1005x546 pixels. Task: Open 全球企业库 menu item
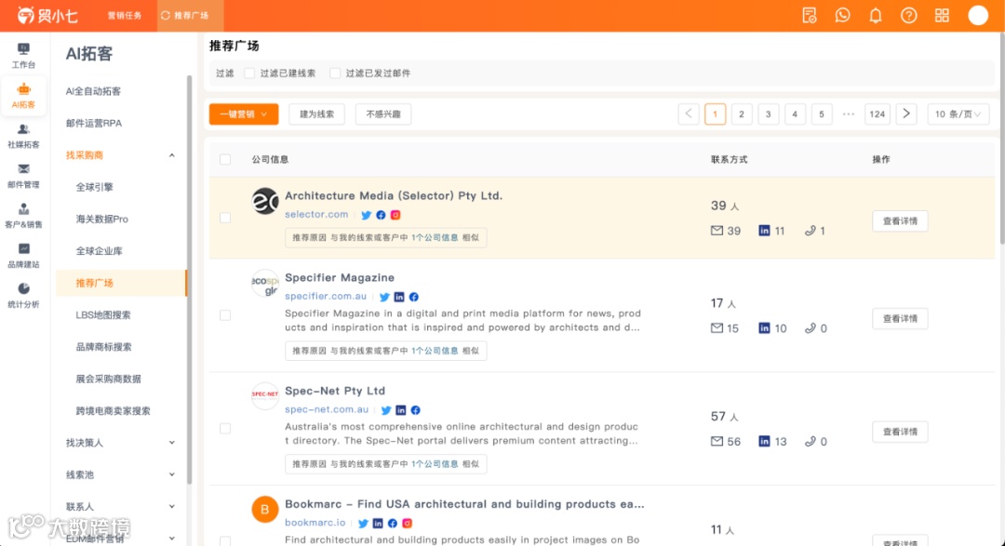point(99,251)
